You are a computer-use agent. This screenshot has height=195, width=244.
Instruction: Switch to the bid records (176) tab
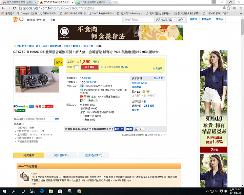tap(94, 155)
